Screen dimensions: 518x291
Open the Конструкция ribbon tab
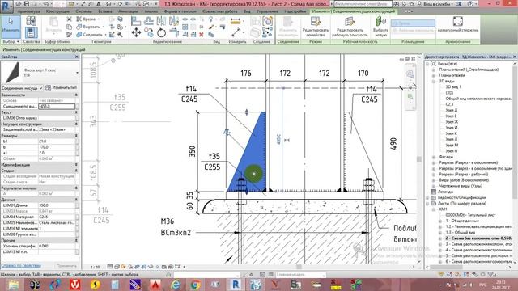tap(57, 11)
